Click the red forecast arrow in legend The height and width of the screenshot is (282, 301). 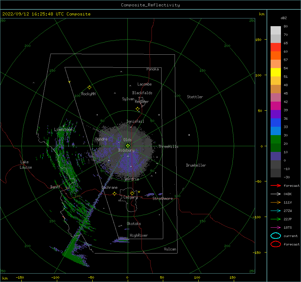pos(276,185)
